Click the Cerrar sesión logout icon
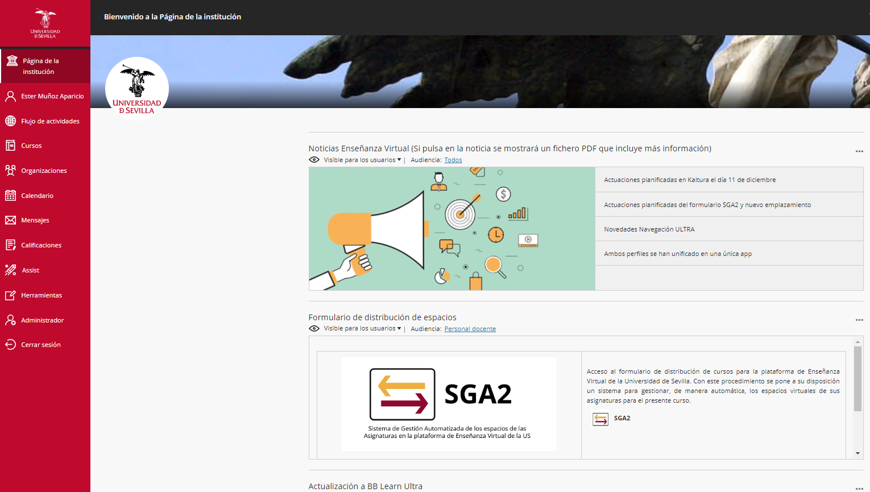870x492 pixels. pyautogui.click(x=10, y=345)
